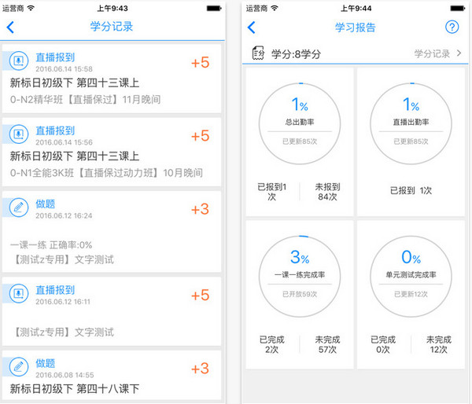The width and height of the screenshot is (472, 404).
Task: Open the 学分记录 link in 学习报告
Action: 432,53
